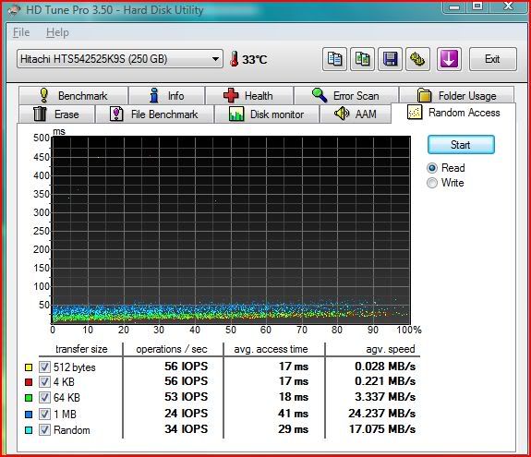
Task: Click the floppy disk save icon
Action: (390, 59)
